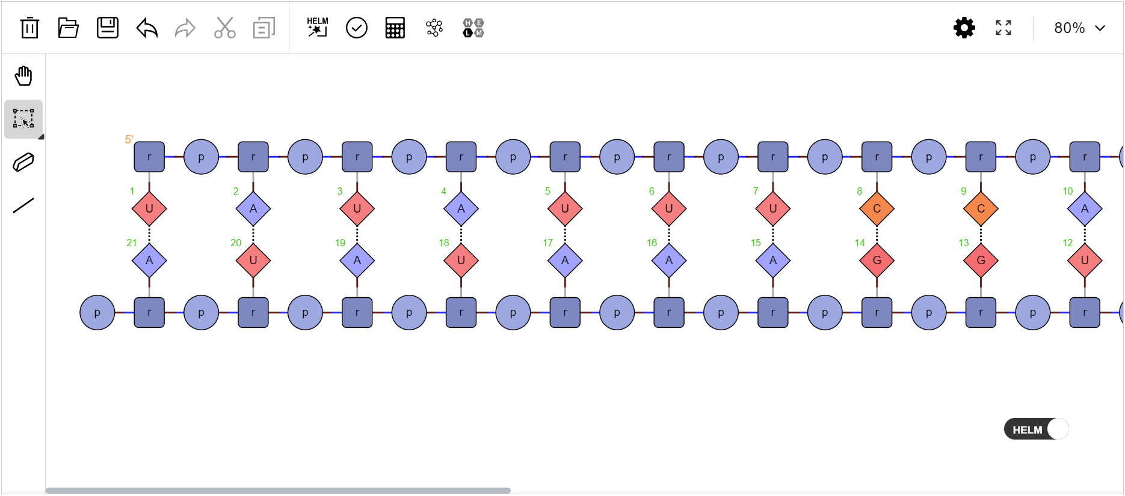
Task: Select base U at position 20
Action: point(253,261)
